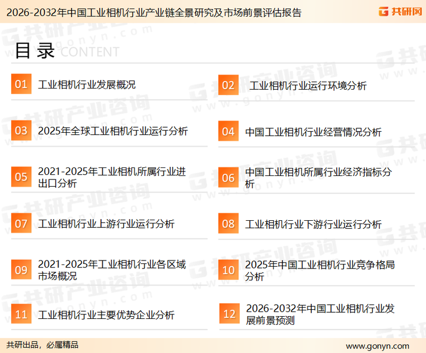Open 工业相机行业上游行业运行分析 chapter

click(x=106, y=224)
